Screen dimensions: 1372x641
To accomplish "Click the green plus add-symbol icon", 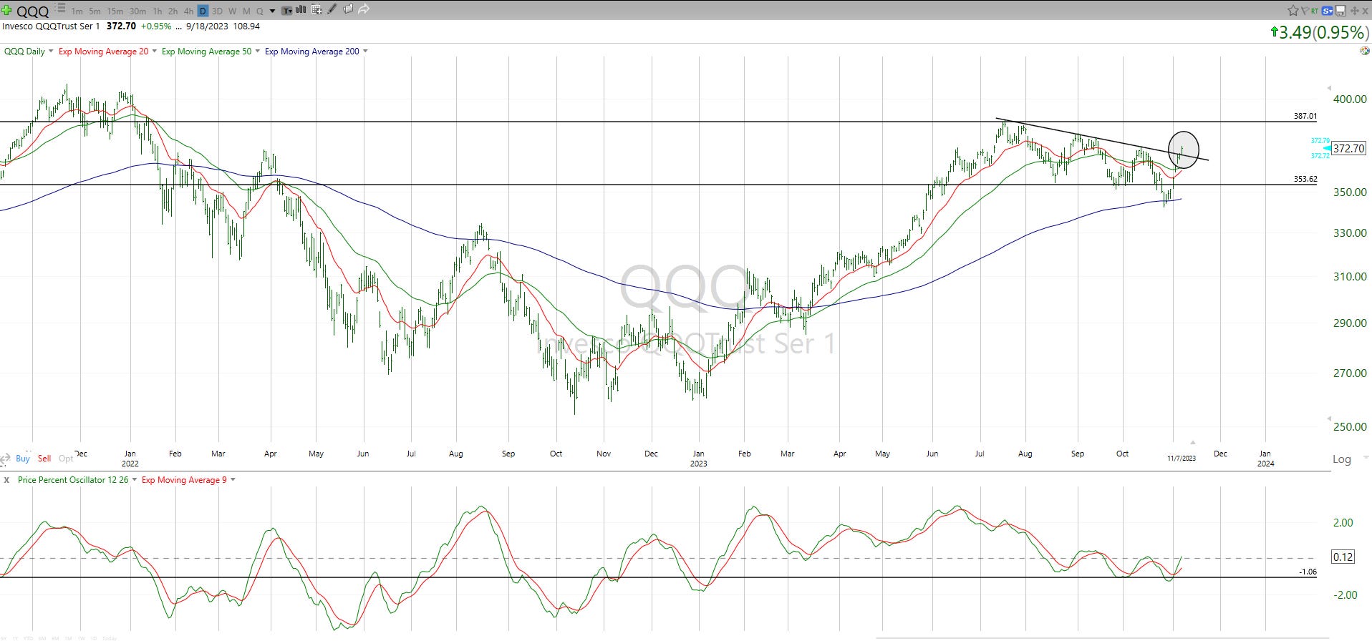I will point(6,10).
